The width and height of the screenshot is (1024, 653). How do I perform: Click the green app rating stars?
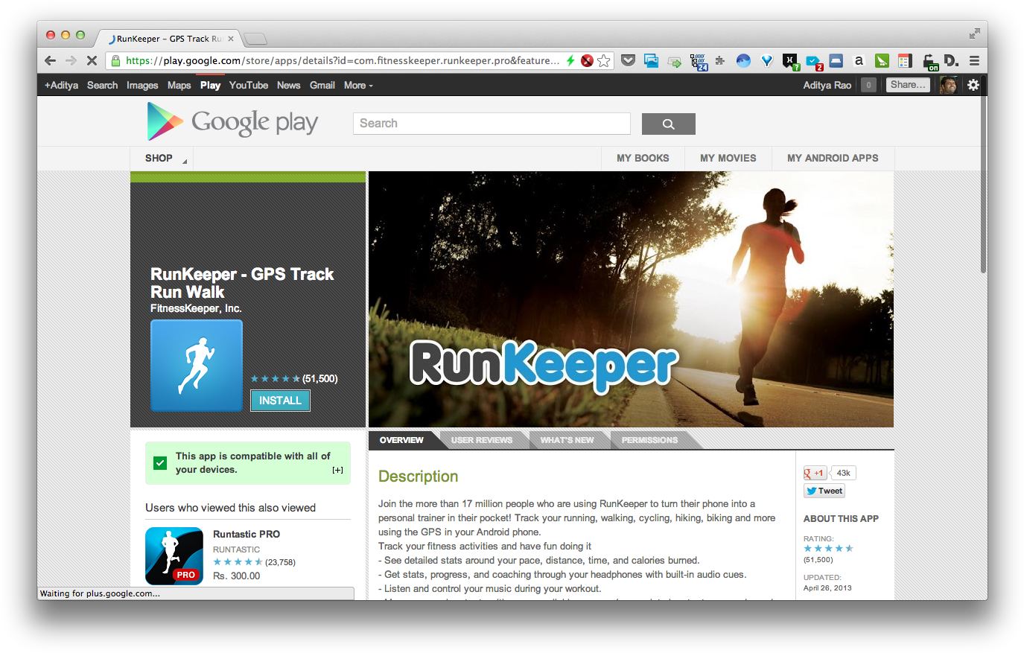[x=275, y=378]
